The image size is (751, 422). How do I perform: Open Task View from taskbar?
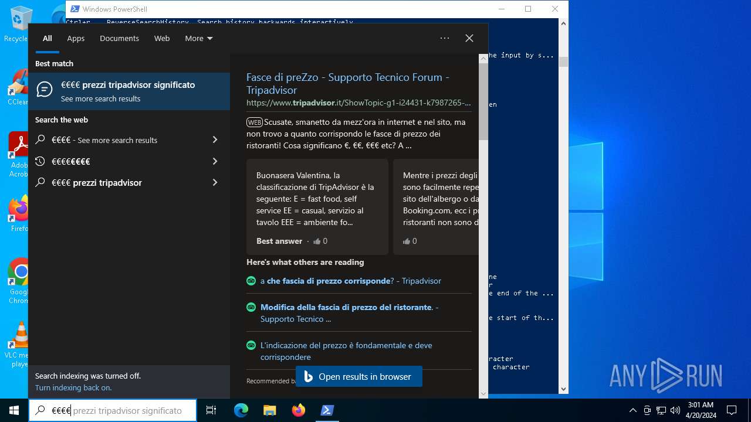click(x=211, y=410)
